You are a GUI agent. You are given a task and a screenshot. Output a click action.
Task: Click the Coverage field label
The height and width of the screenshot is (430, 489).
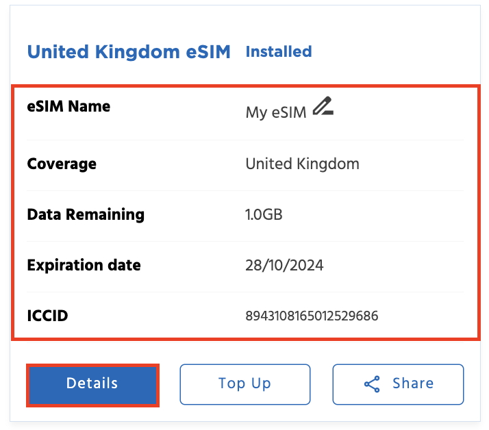[62, 164]
